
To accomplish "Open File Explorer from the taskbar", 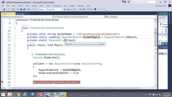I will click(10, 95).
